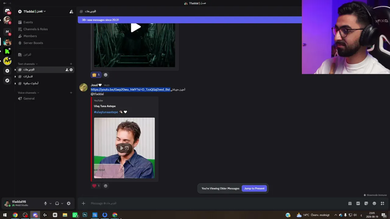
Task: Edit selected channel via gear icon
Action: [71, 70]
